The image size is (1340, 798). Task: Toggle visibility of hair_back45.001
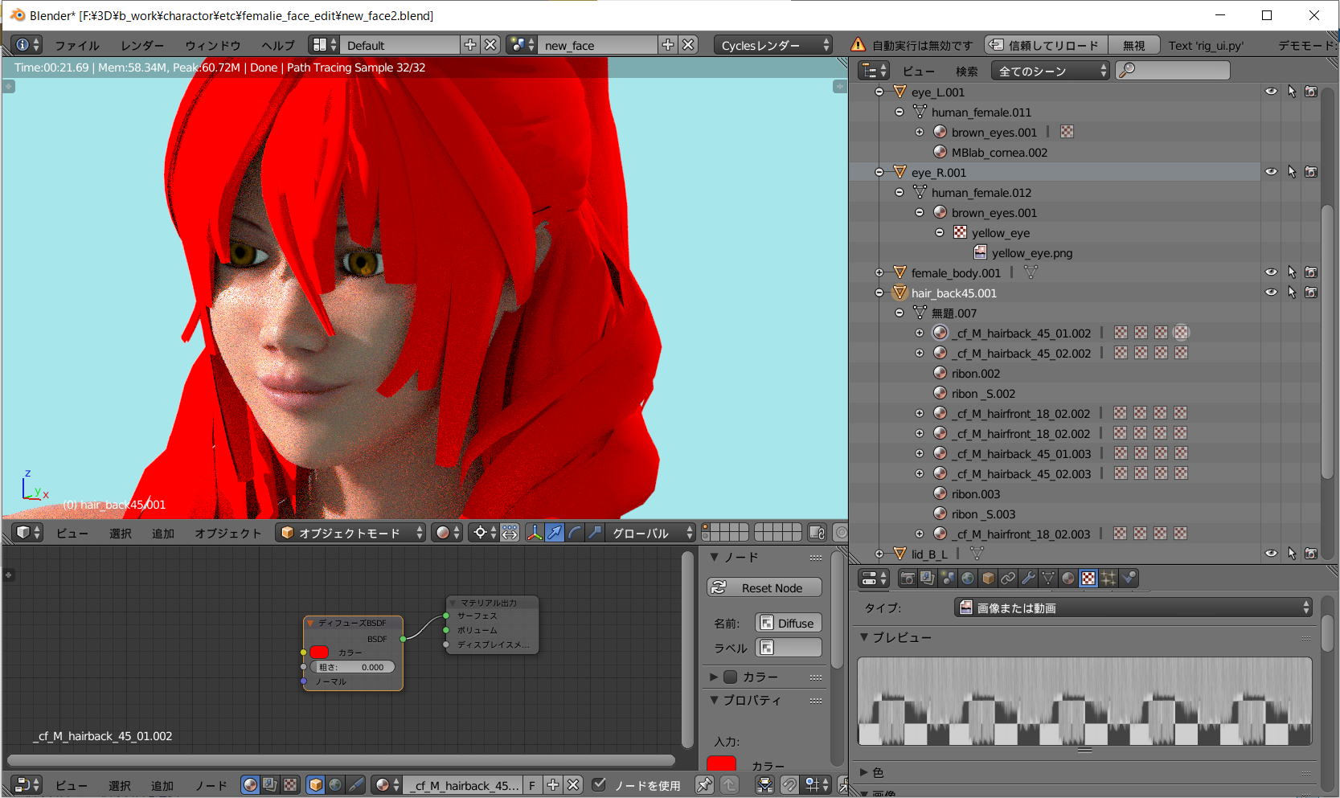pyautogui.click(x=1271, y=293)
